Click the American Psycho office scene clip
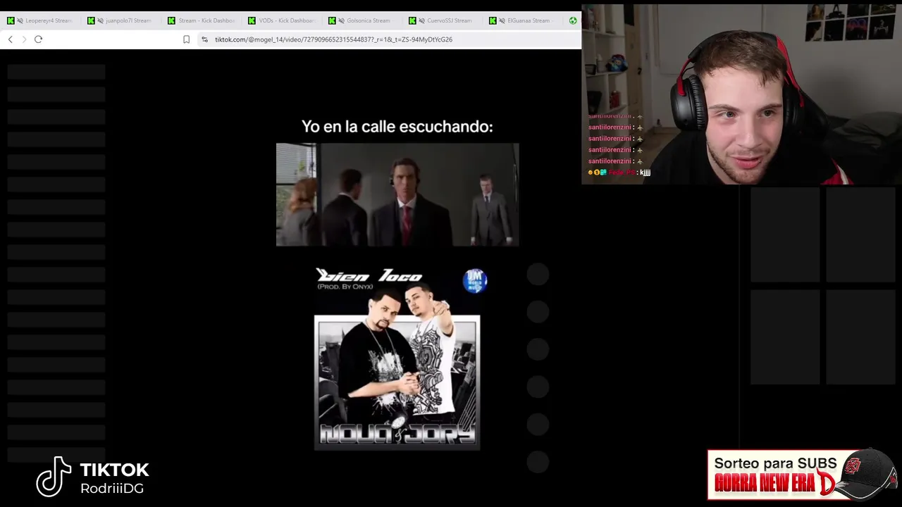Screen dimensions: 902x507 tap(397, 194)
